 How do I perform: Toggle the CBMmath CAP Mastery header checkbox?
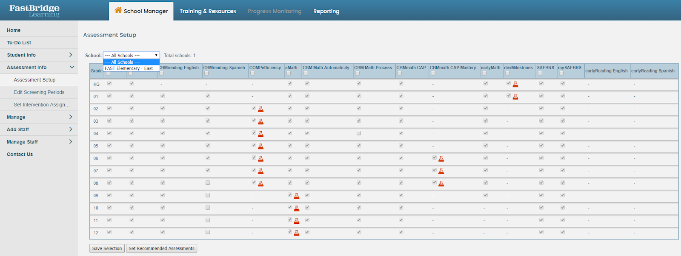coord(433,73)
